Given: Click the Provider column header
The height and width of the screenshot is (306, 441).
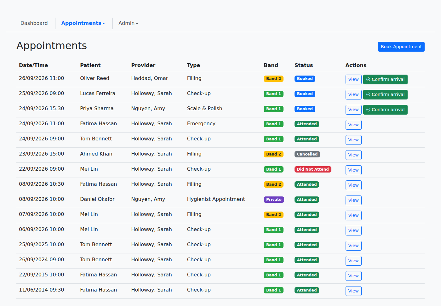Looking at the screenshot, I should (143, 65).
